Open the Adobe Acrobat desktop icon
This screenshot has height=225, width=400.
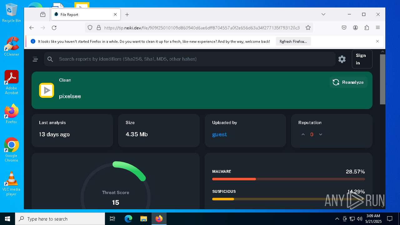12,82
